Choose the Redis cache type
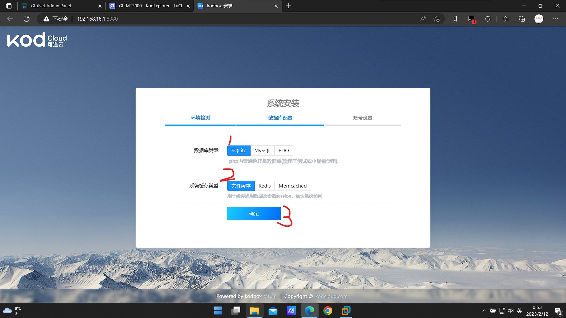Viewport: 566px width, 318px height. point(264,186)
